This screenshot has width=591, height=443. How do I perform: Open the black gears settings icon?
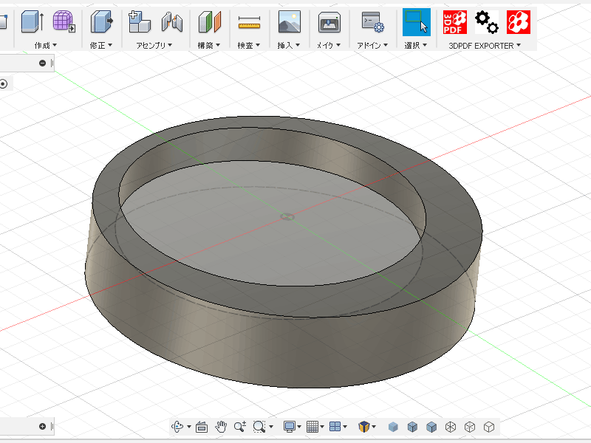coord(487,22)
